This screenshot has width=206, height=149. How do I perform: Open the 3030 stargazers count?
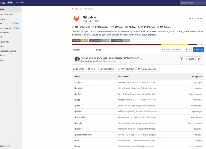pyautogui.click(x=199, y=18)
